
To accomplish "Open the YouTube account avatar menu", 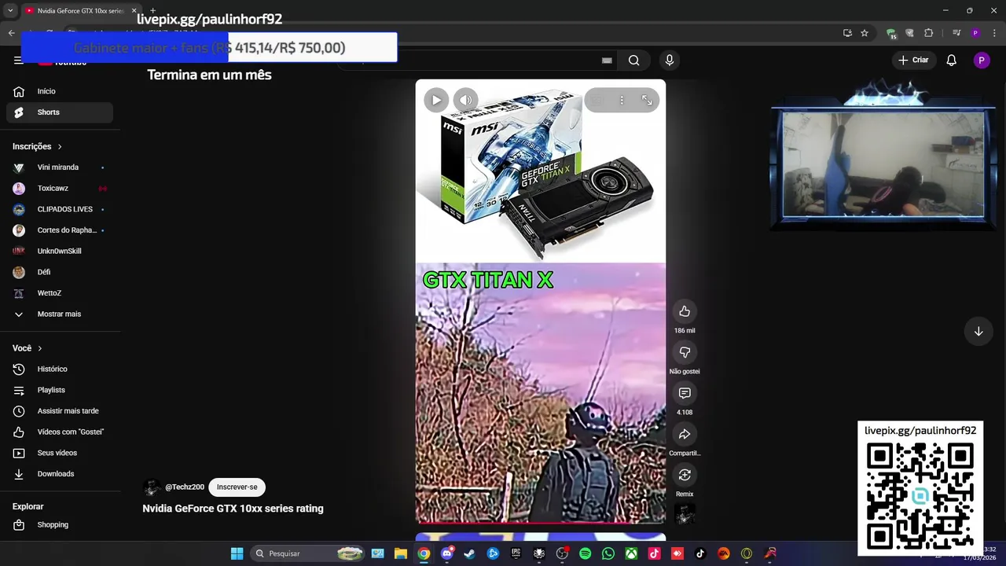I will 982,61.
